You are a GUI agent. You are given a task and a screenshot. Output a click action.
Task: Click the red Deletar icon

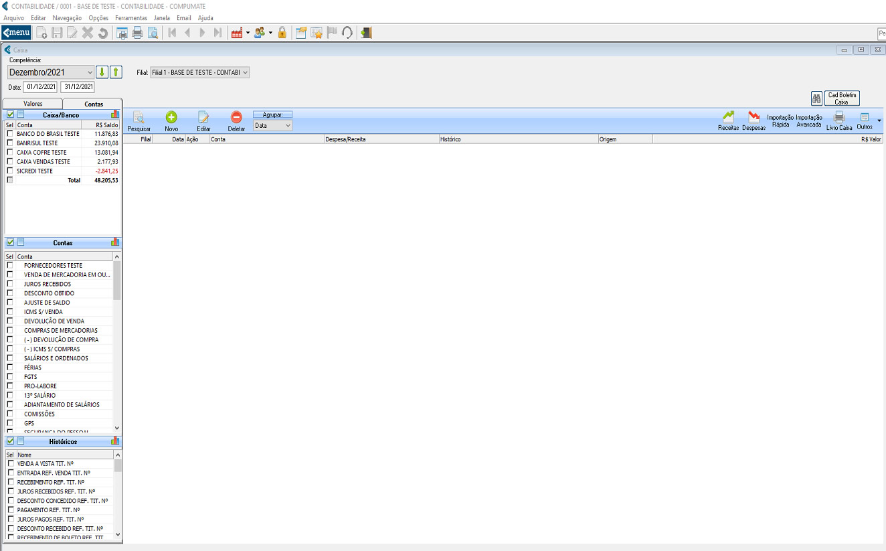pos(236,117)
